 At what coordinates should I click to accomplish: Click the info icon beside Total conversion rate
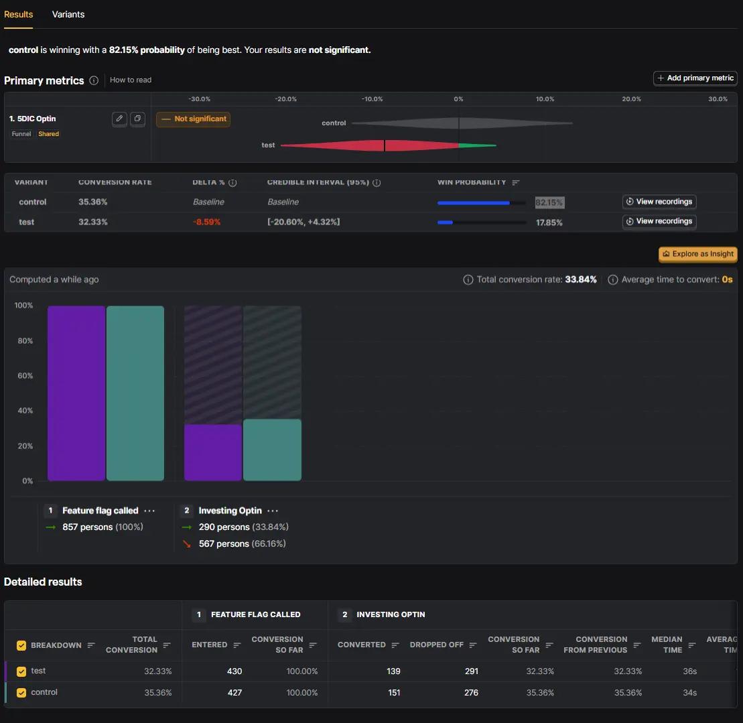pyautogui.click(x=468, y=279)
